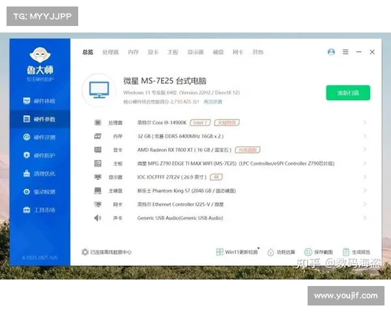
Task: Open the title bar hamburger menu
Action: pos(345,52)
